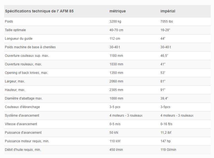The height and width of the screenshot is (158, 214).
Task: Click the '2060 mm' width value
Action: 116,81
